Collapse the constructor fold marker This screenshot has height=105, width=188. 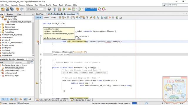point(41,36)
